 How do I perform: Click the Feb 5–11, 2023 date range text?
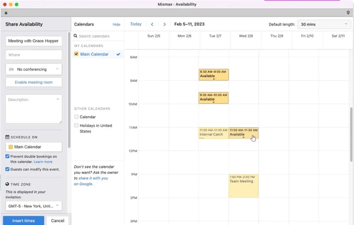tap(189, 24)
